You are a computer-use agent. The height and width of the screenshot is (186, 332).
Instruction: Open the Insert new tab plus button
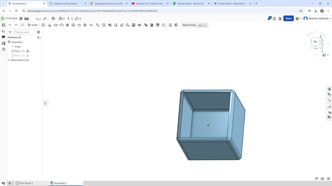coord(10,183)
